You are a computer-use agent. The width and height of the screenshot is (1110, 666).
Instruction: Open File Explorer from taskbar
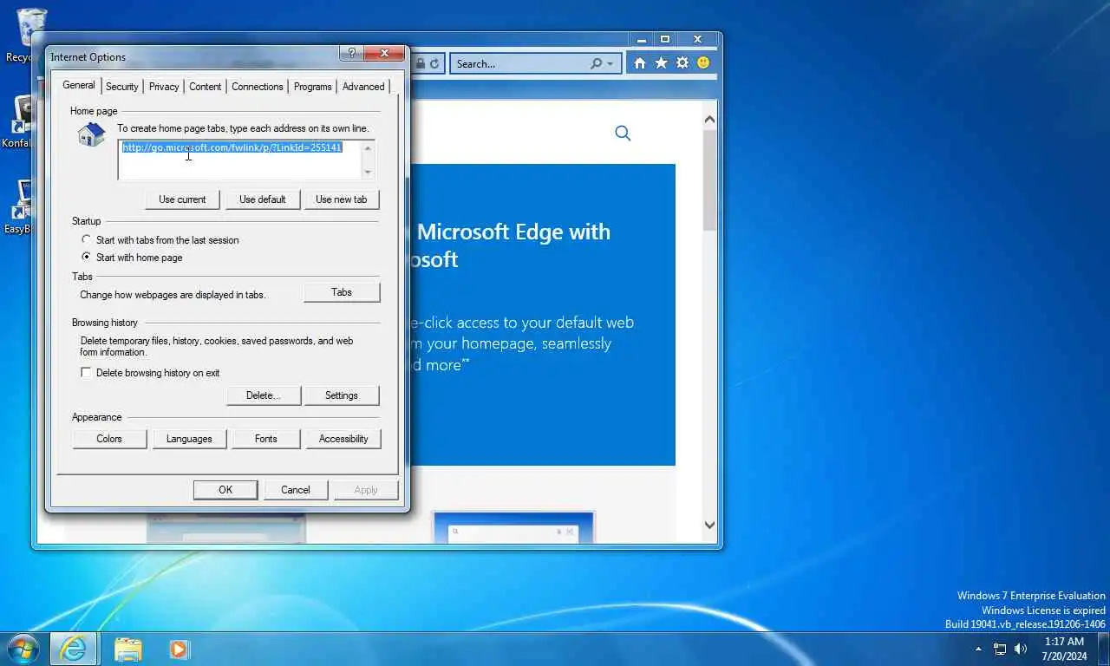point(127,649)
